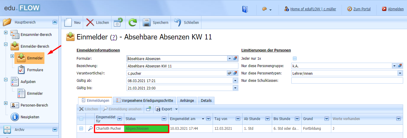Click the green refresh arrow icon
Screen dimensions: 407x138
point(133,23)
